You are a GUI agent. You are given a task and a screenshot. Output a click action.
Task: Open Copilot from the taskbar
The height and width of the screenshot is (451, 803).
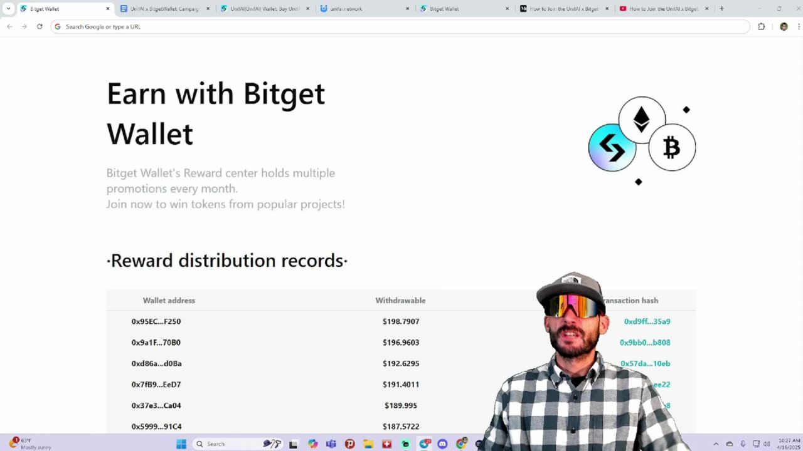[x=312, y=443]
